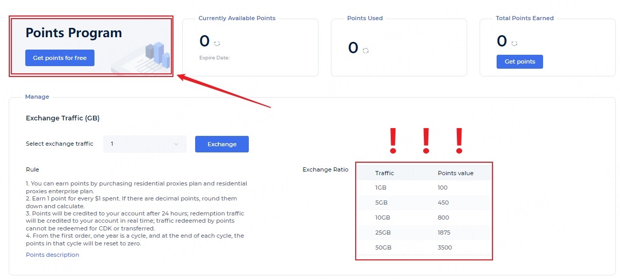Viewport: 620px width, 279px height.
Task: Refresh the Currently Available Points counter icon
Action: [x=217, y=44]
